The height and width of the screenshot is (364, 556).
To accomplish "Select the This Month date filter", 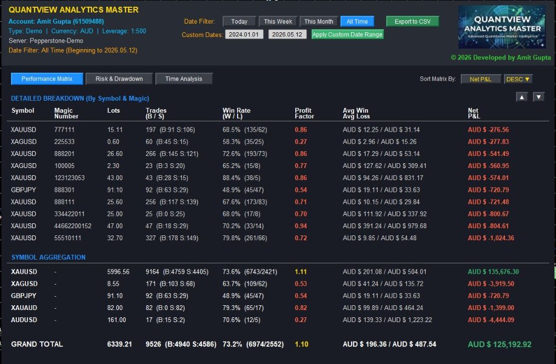I will (x=318, y=22).
